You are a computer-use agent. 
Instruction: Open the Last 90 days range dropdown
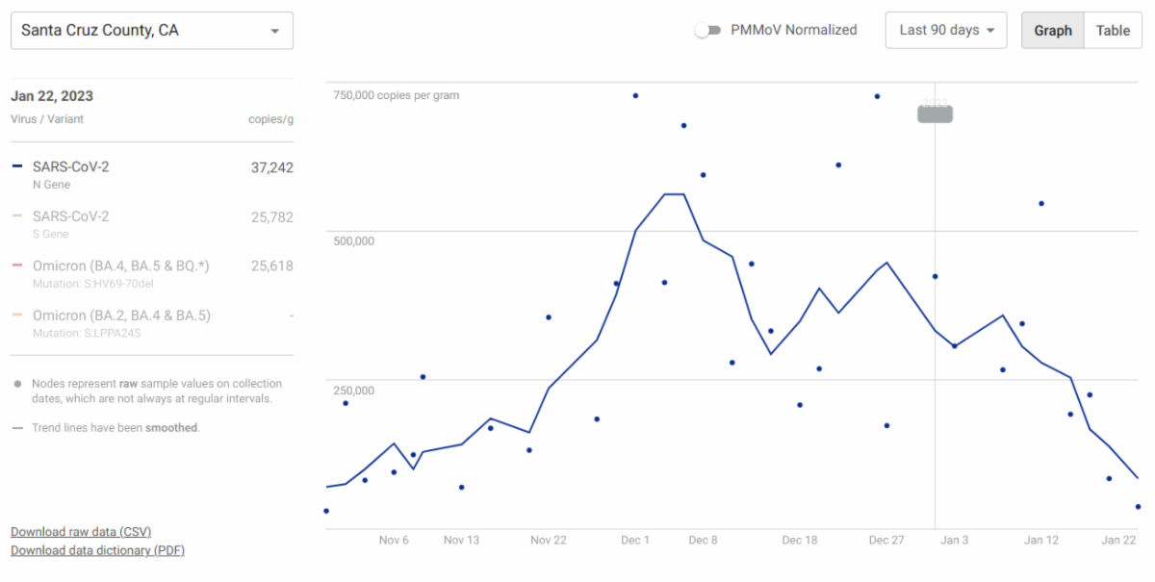[x=945, y=30]
